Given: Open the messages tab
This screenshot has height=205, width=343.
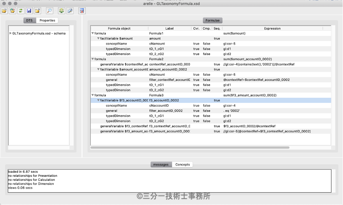Looking at the screenshot, I should click(x=161, y=164).
